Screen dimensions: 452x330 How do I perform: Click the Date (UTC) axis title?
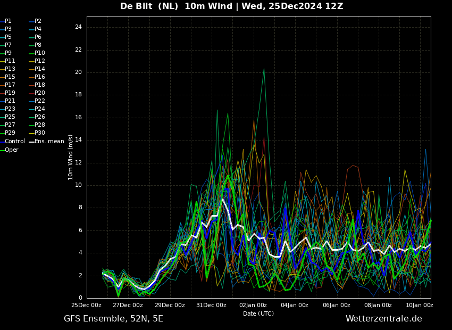[x=258, y=313]
